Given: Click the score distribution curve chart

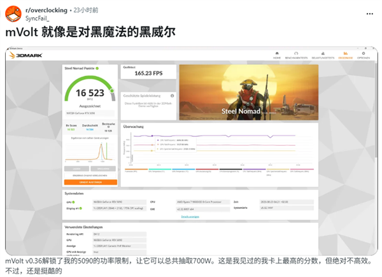Looking at the screenshot, I should click(90, 152).
